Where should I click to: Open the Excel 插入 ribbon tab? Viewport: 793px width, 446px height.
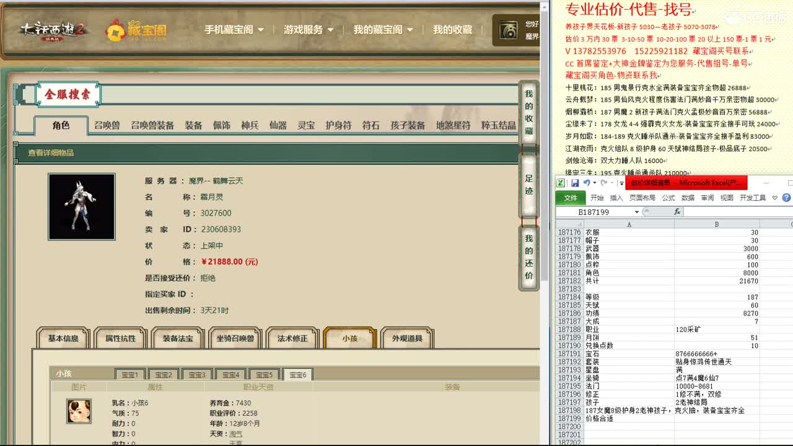[616, 198]
